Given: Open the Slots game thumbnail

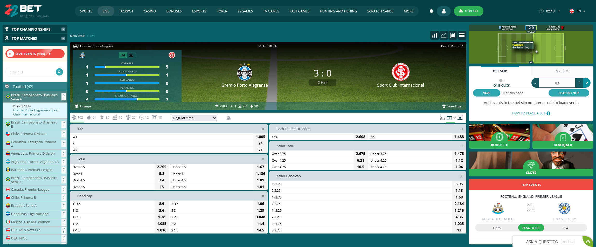Looking at the screenshot, I should (531, 164).
